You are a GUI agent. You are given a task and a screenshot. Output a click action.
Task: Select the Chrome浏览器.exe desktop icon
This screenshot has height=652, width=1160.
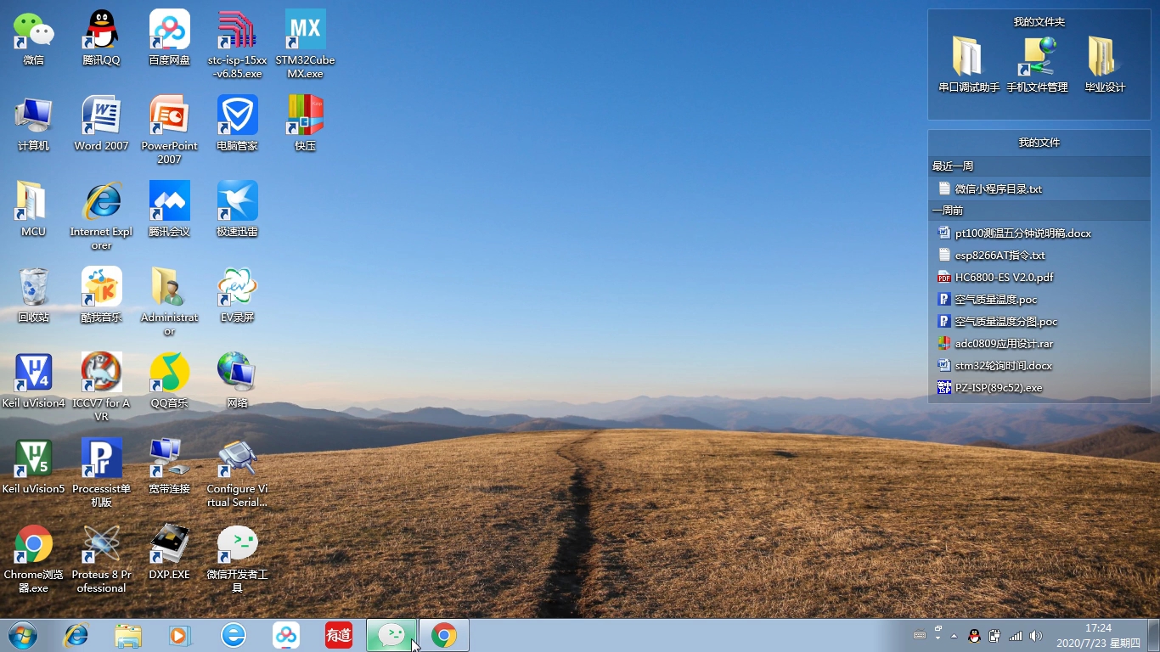[x=33, y=559]
